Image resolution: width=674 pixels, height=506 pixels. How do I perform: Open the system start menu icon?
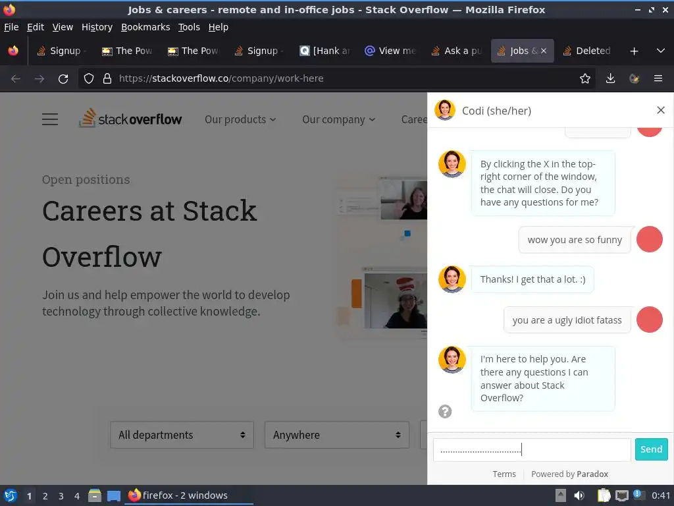pyautogui.click(x=11, y=495)
